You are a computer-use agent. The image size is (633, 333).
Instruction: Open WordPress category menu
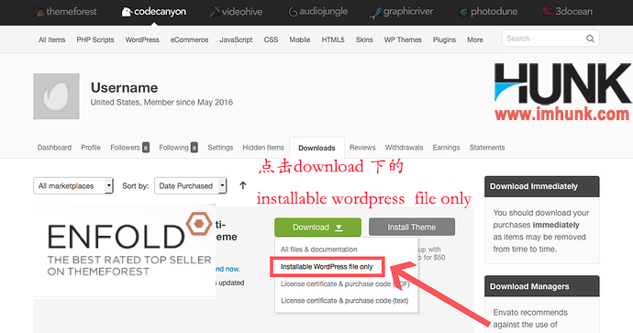click(x=142, y=39)
